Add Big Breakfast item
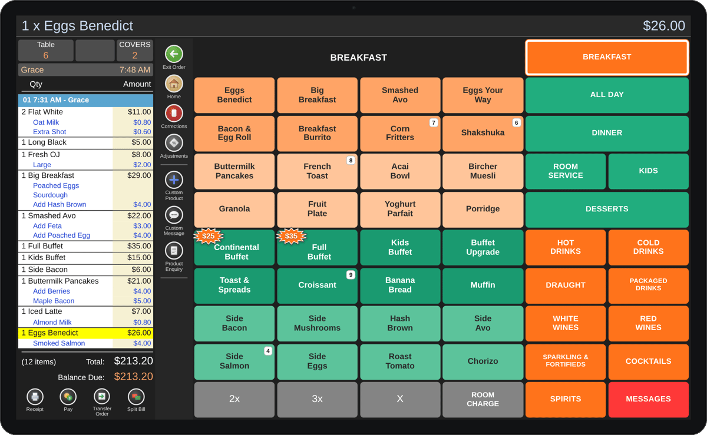The height and width of the screenshot is (435, 707). pyautogui.click(x=317, y=95)
